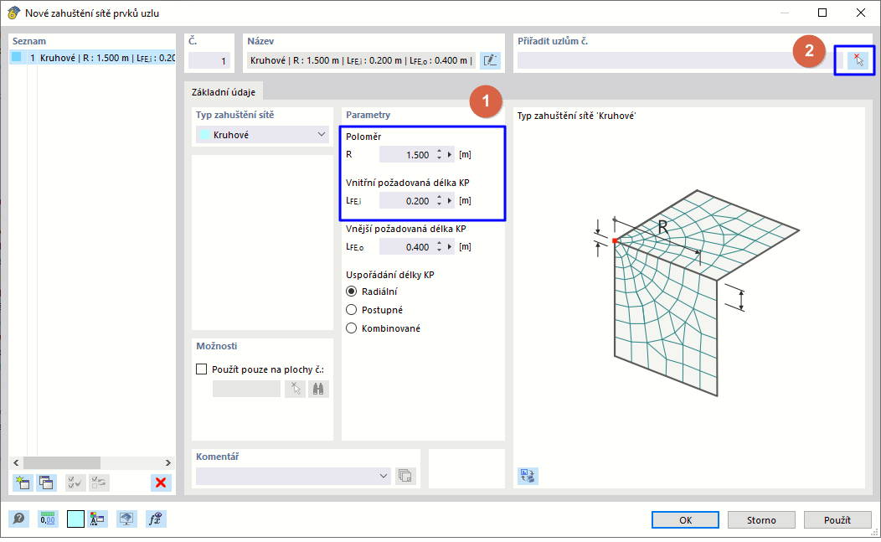Click the radius R value field 1.500
This screenshot has width=881, height=542.
pos(406,155)
